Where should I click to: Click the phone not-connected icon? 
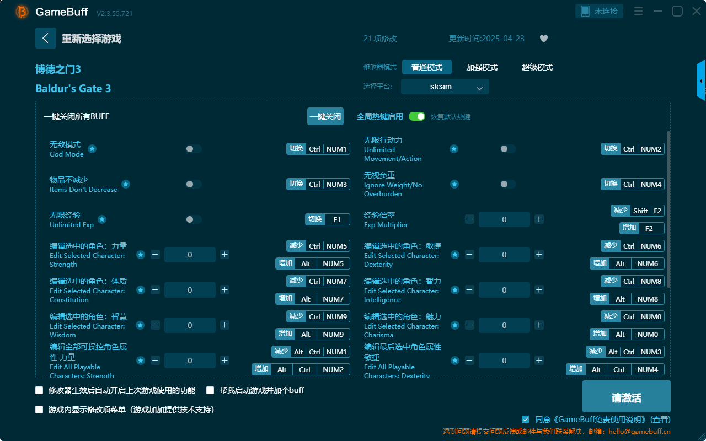585,11
